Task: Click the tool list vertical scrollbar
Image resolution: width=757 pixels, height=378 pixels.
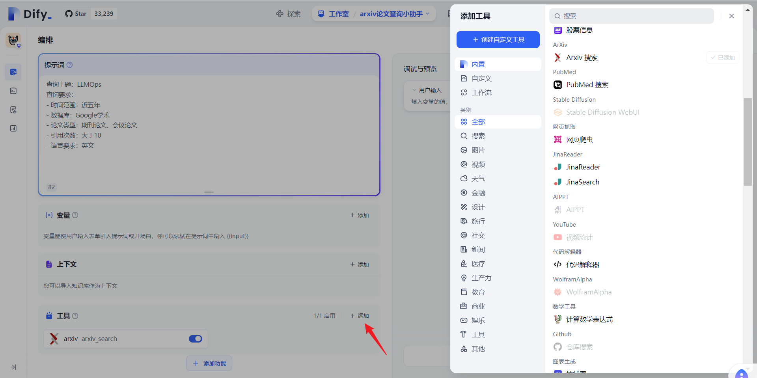Action: pyautogui.click(x=748, y=142)
